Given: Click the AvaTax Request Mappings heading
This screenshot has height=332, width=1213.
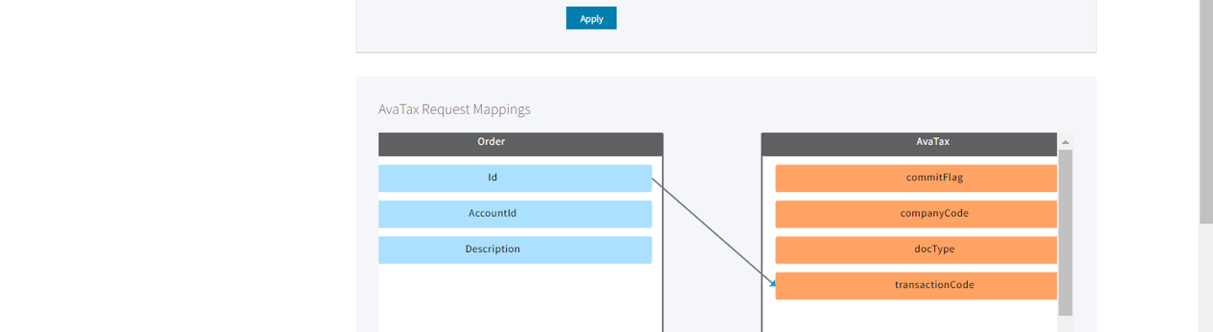Looking at the screenshot, I should click(455, 110).
